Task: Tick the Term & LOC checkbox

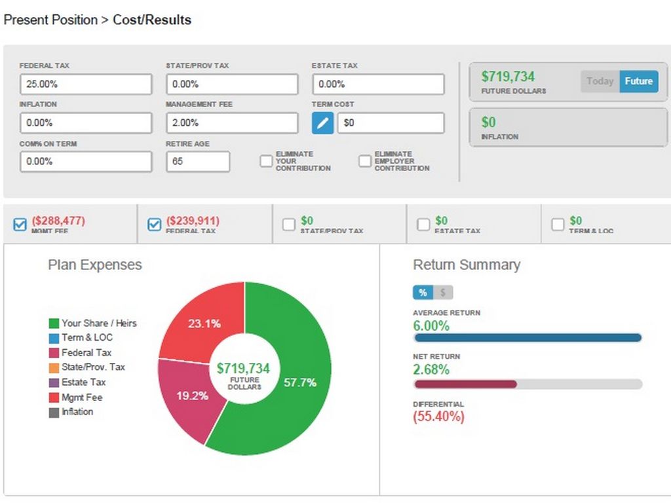Action: pos(558,225)
